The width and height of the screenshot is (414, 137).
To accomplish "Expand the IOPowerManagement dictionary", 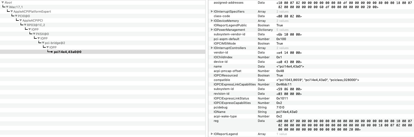I will pyautogui.click(x=212, y=30).
